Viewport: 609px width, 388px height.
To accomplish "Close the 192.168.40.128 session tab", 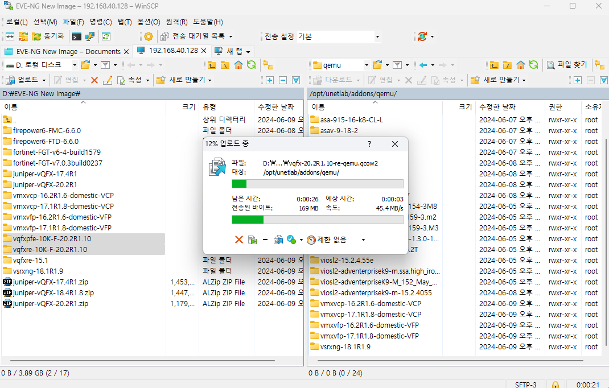I will pyautogui.click(x=204, y=51).
